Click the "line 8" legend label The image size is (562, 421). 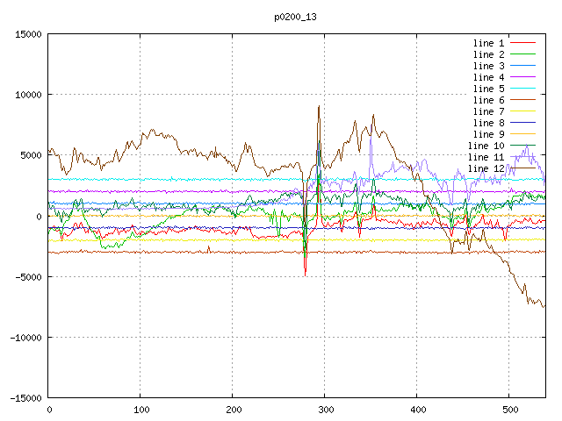[488, 123]
